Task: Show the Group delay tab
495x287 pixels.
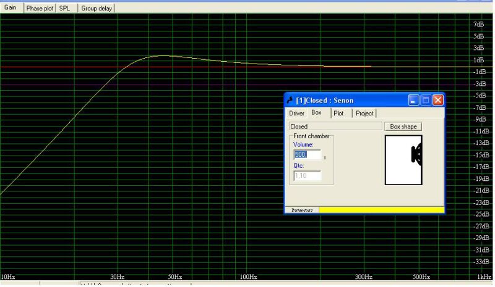Action: click(97, 8)
